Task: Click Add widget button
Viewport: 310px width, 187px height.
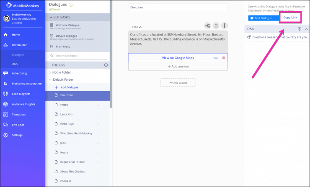Action: 178,83
